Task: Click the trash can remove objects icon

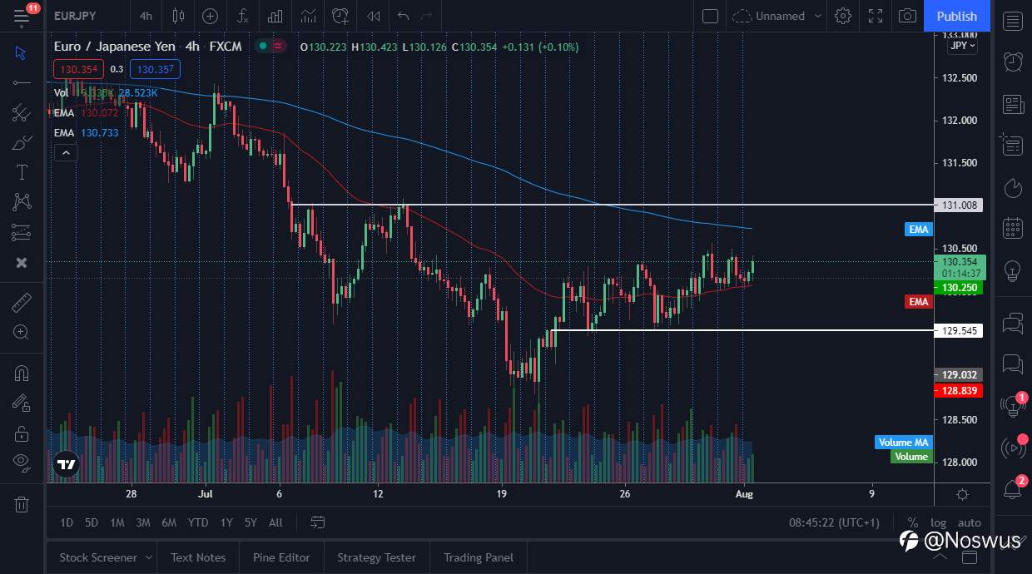Action: click(22, 503)
